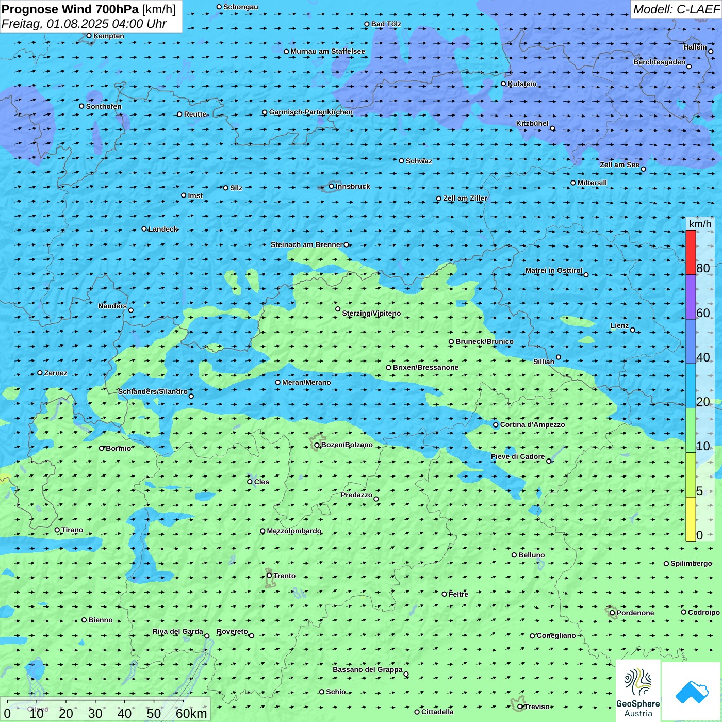Viewport: 722px width, 722px height.
Task: Click the Bruneck/Brunico marker
Action: coord(451,341)
